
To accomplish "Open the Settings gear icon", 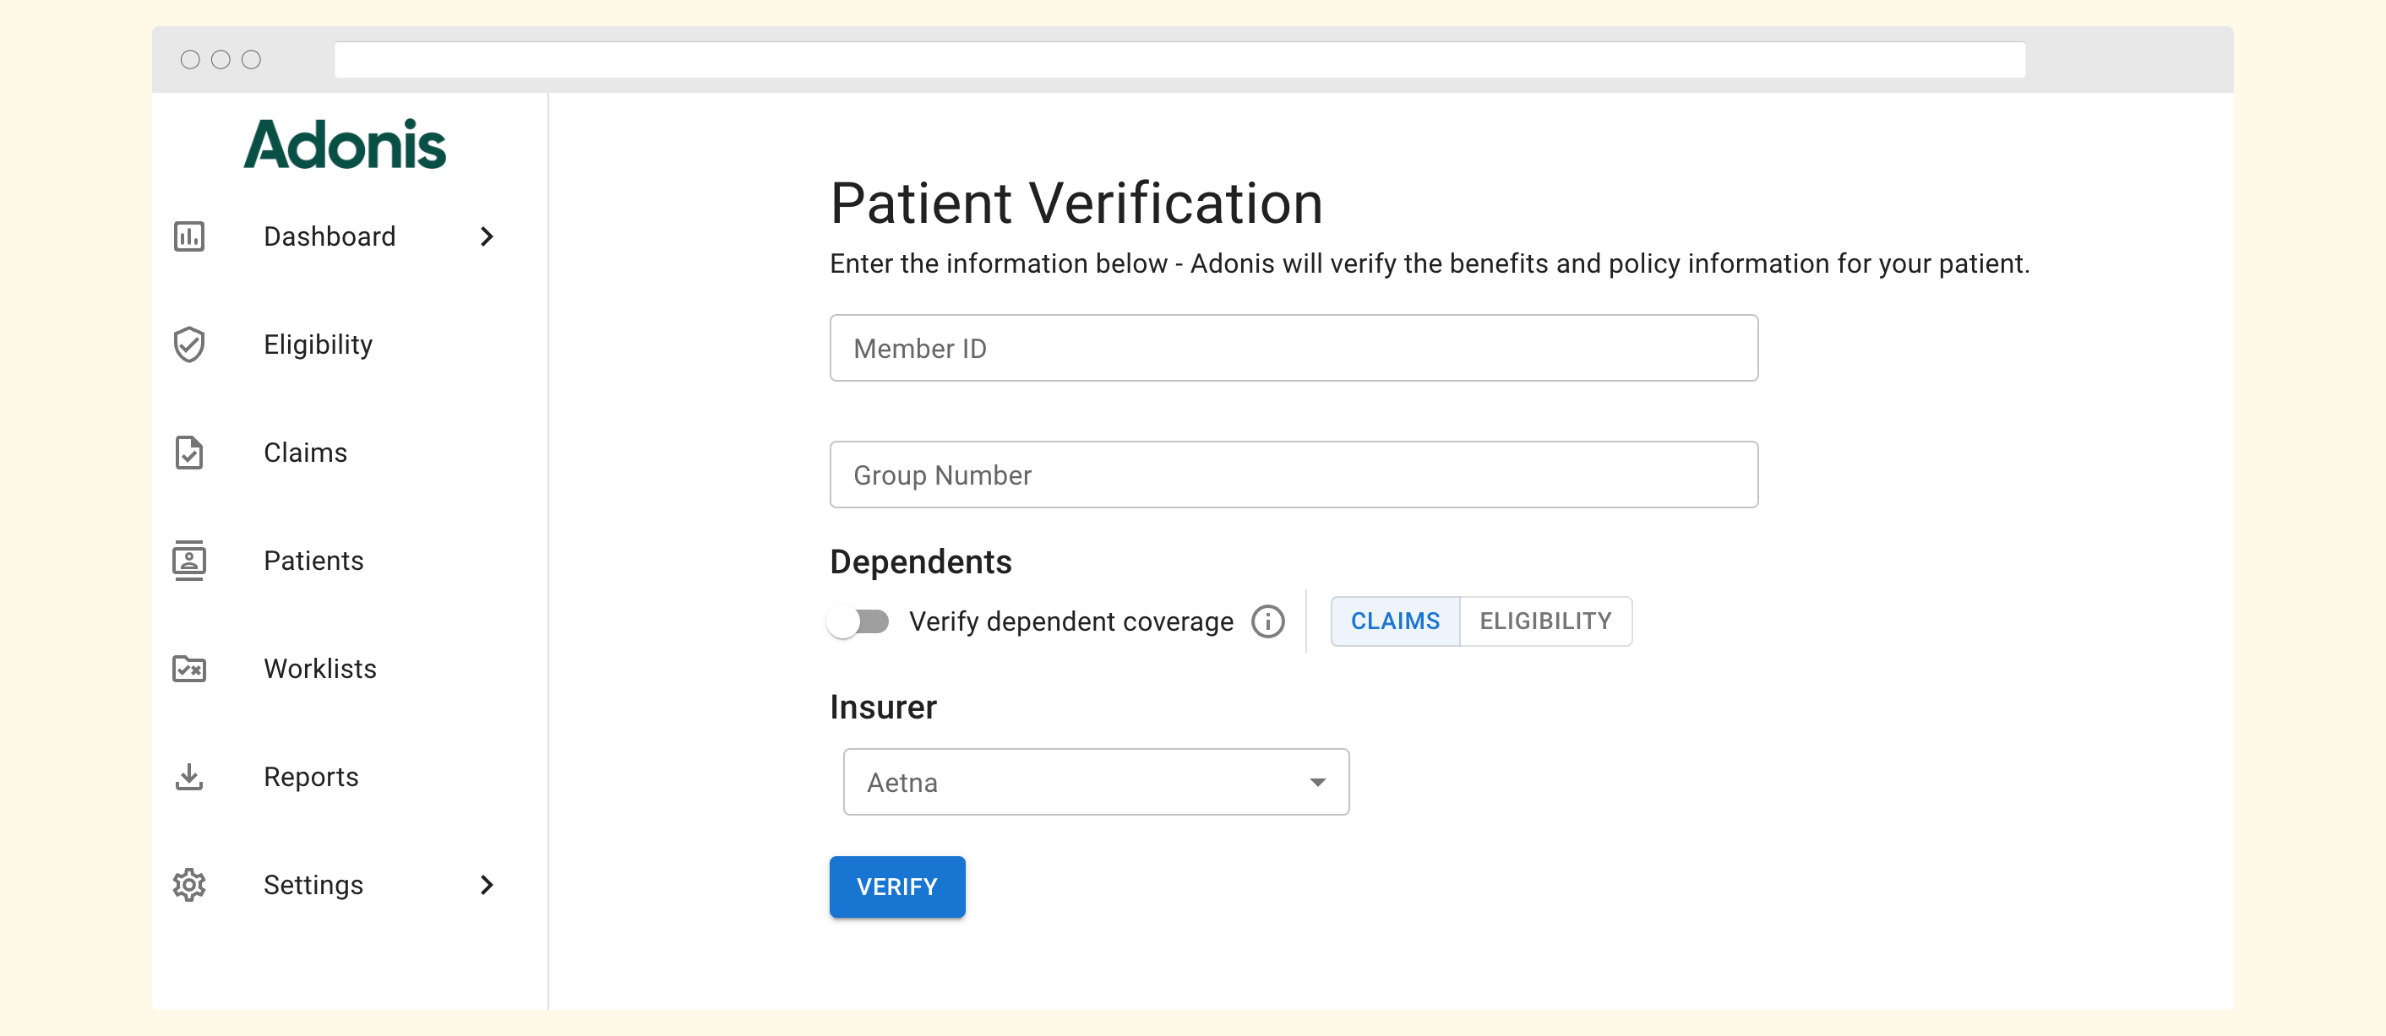I will [x=189, y=885].
